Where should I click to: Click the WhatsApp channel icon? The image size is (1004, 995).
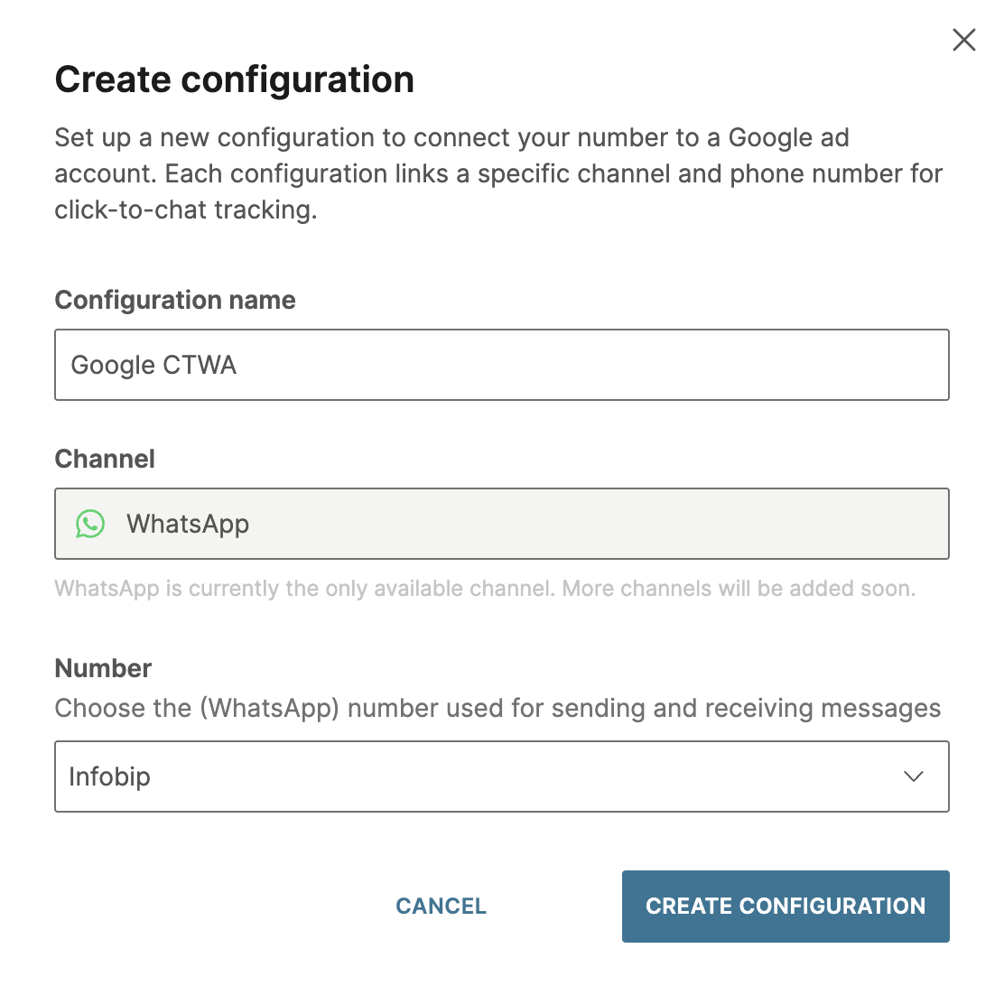coord(90,524)
